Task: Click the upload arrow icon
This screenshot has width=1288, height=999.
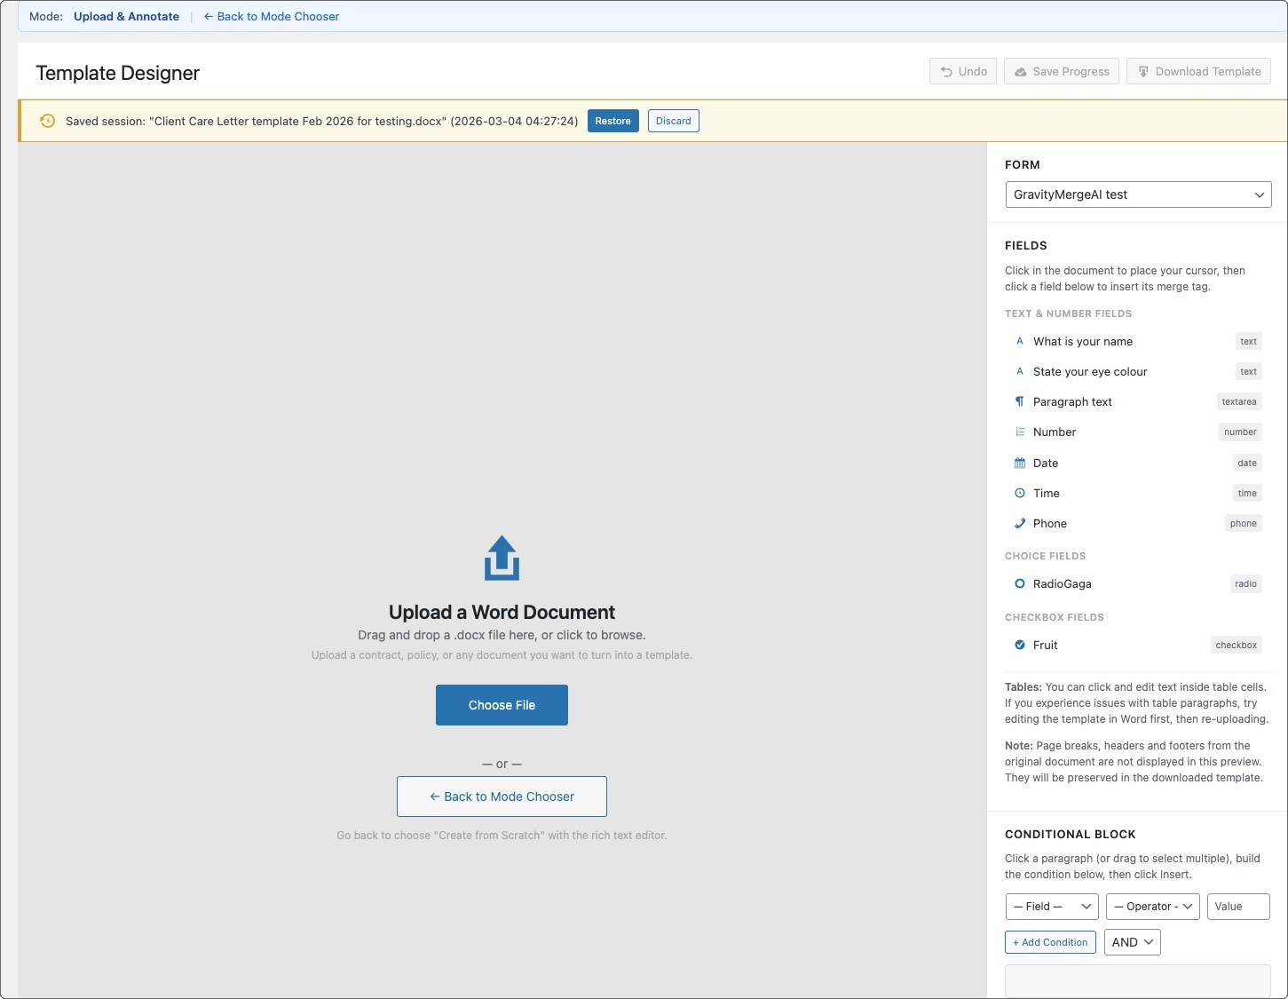Action: point(502,558)
